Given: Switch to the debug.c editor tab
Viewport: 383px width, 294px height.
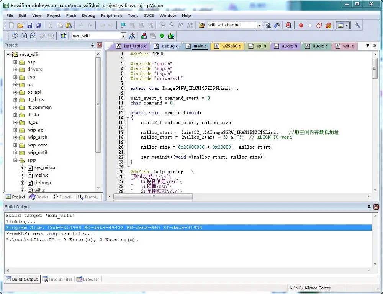Looking at the screenshot, I should [167, 46].
